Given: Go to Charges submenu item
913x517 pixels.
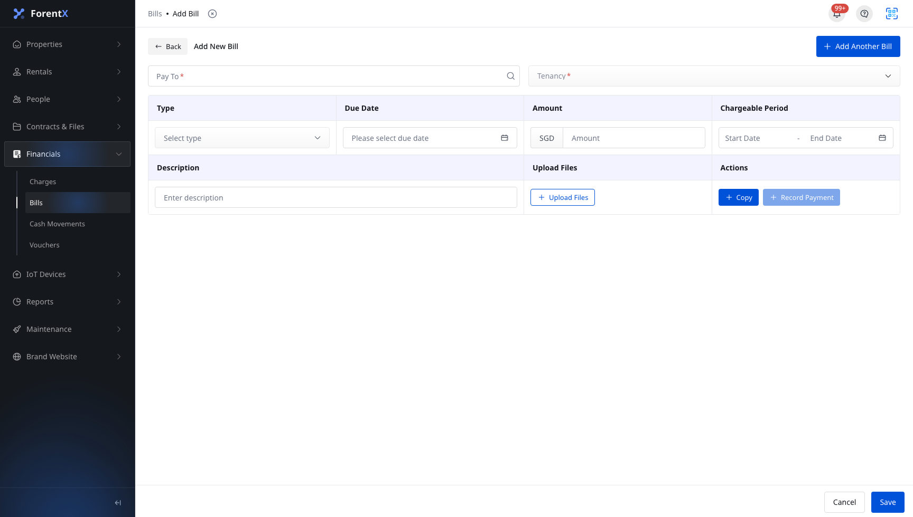Looking at the screenshot, I should [x=78, y=181].
